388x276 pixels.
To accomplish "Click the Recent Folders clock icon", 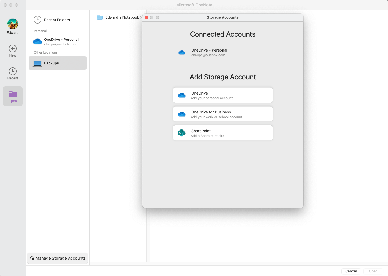I will click(x=37, y=20).
